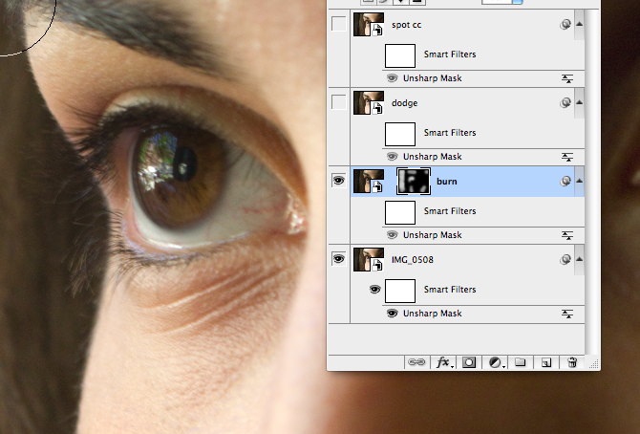Click the 'burn' layer name
This screenshot has width=640, height=434.
click(446, 182)
